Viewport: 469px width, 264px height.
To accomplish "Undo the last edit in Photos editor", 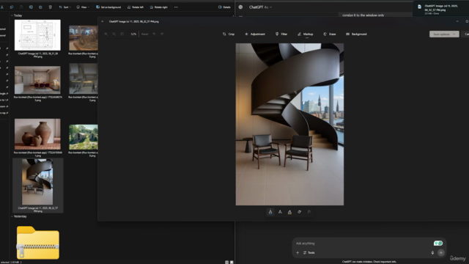I will click(x=154, y=34).
